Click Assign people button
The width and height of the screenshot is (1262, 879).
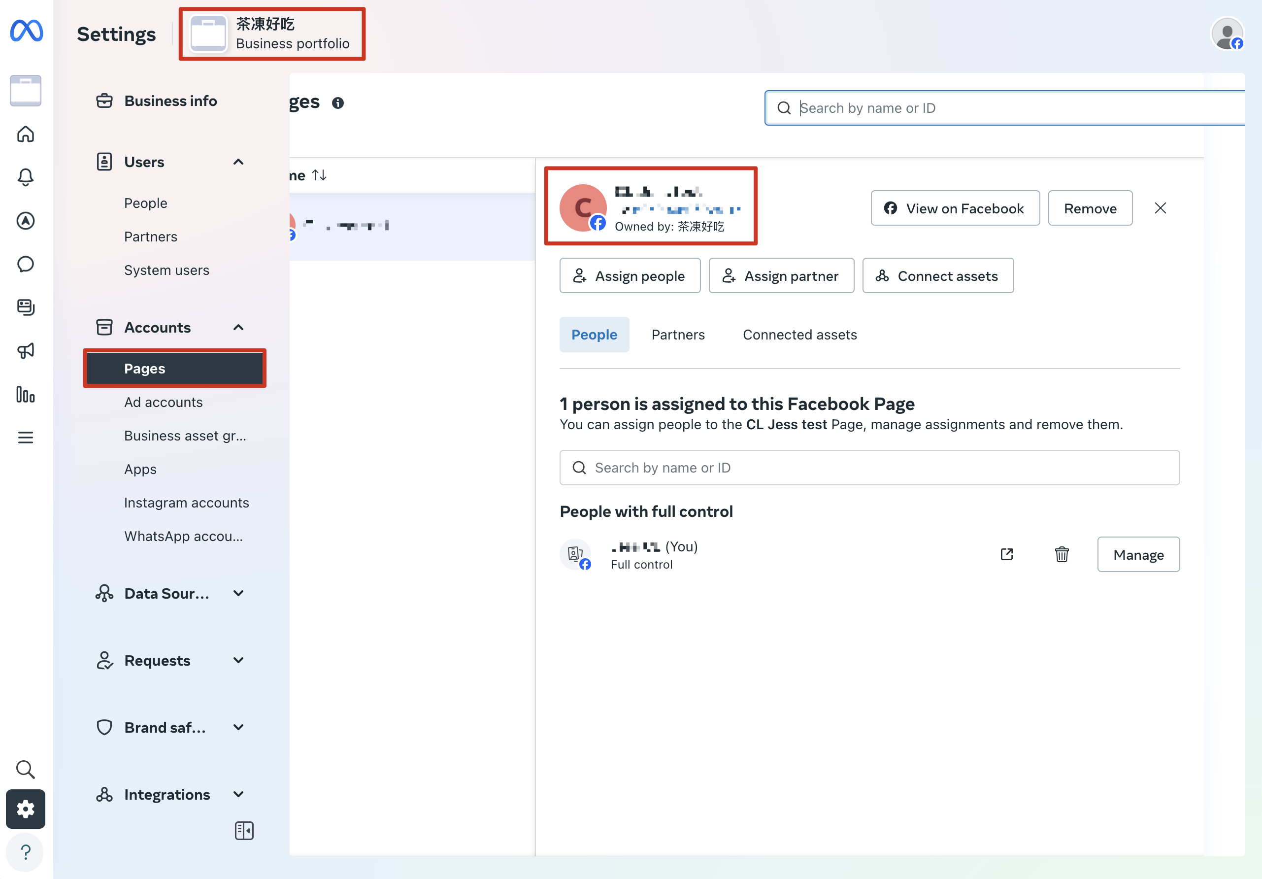click(630, 276)
